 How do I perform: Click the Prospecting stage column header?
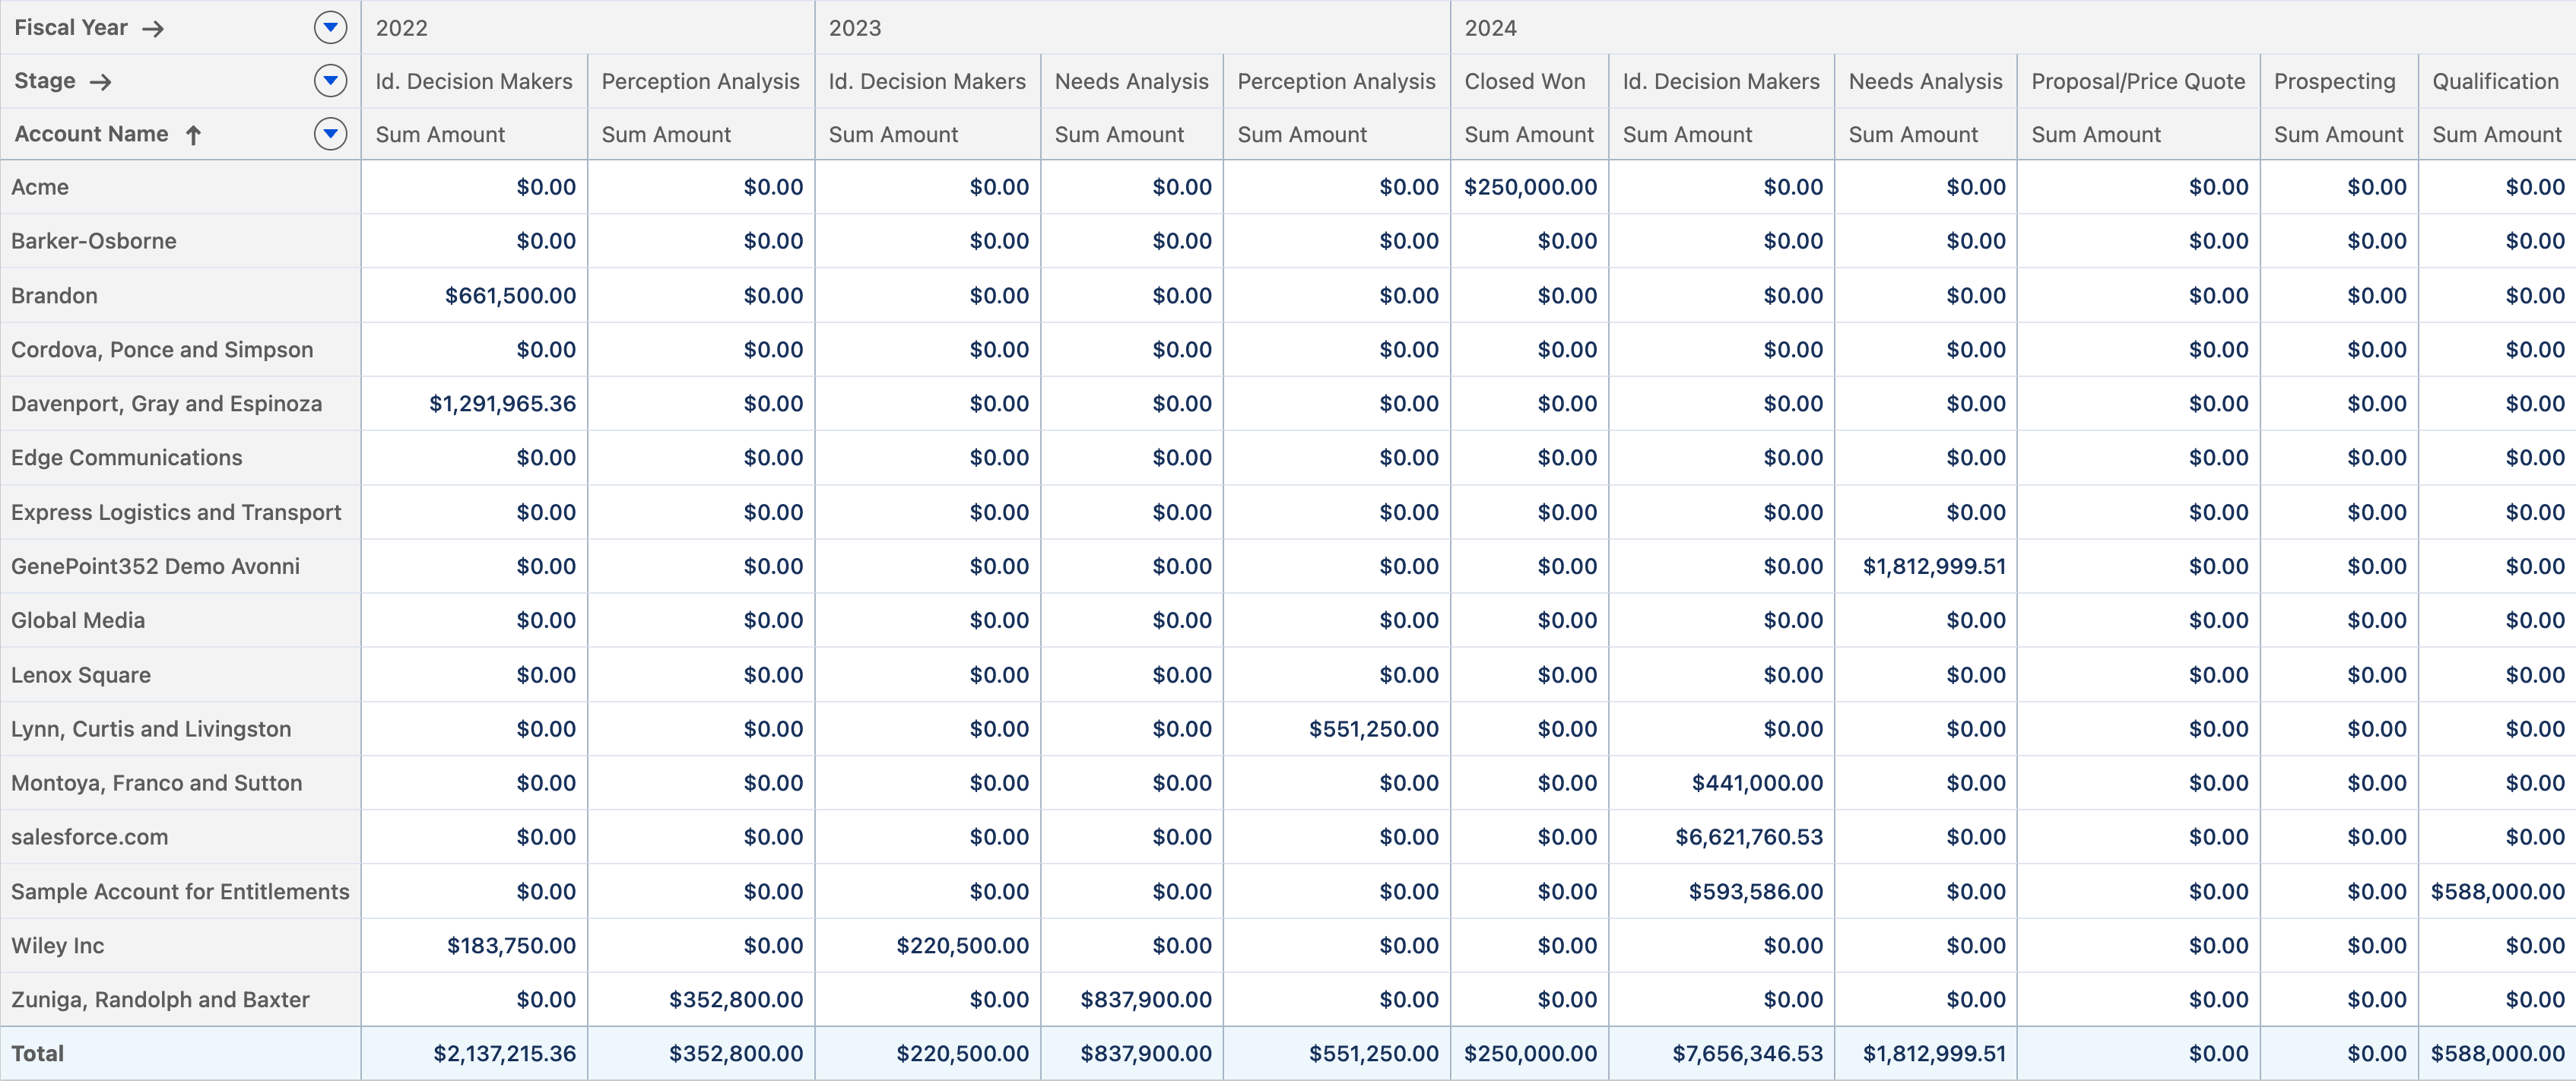[x=2334, y=81]
